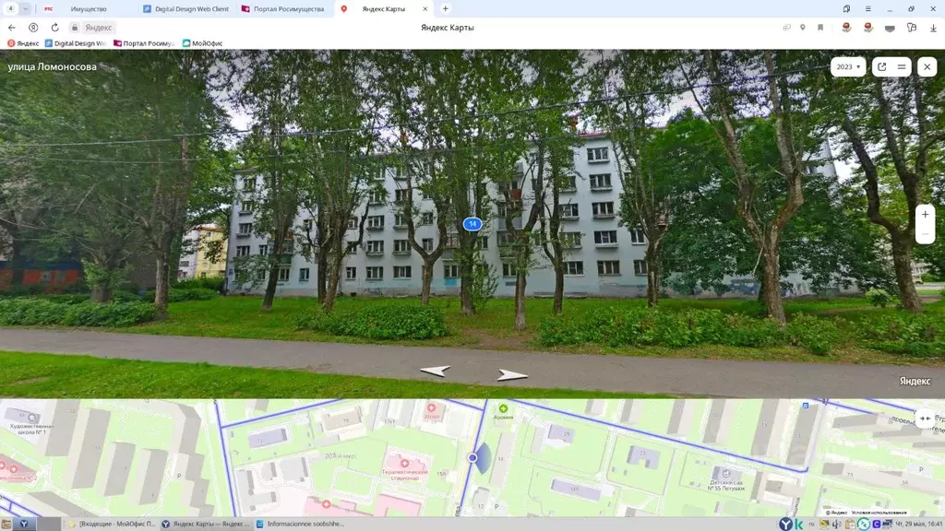Click the building number 14 marker
Image resolution: width=945 pixels, height=531 pixels.
pos(472,224)
